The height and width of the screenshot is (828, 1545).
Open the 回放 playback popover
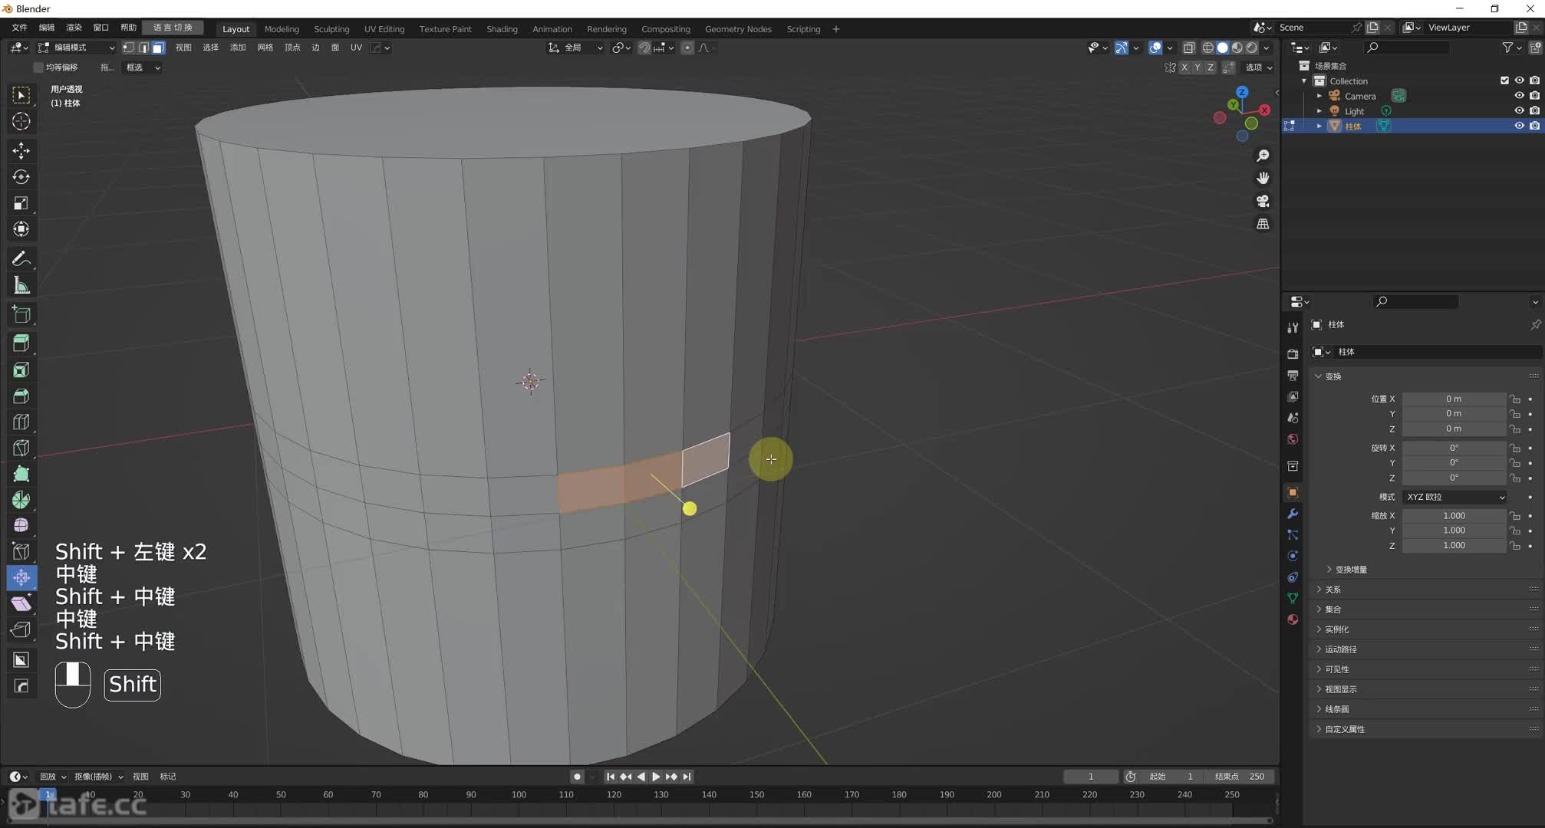[x=53, y=777]
